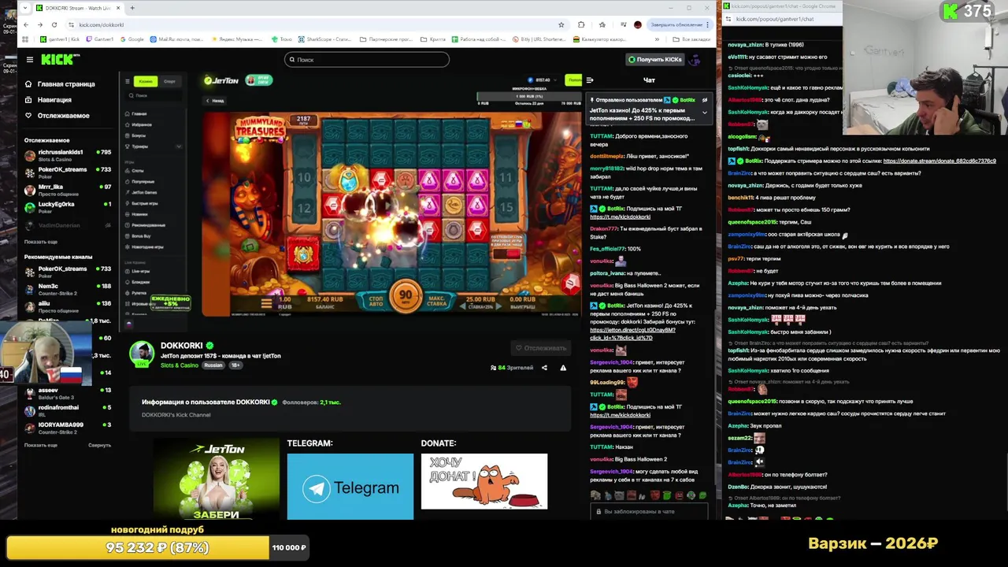1008x567 pixels.
Task: Open the user avatar menu on Kick
Action: (x=695, y=59)
